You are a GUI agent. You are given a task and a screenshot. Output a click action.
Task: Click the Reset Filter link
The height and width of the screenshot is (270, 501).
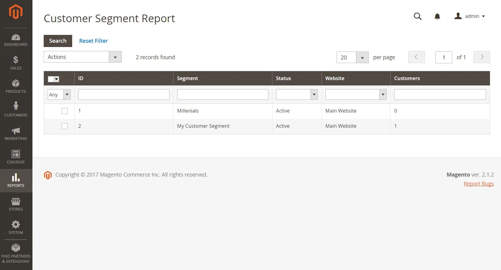click(93, 41)
